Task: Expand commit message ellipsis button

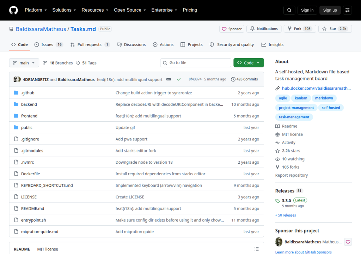Action: pyautogui.click(x=169, y=79)
